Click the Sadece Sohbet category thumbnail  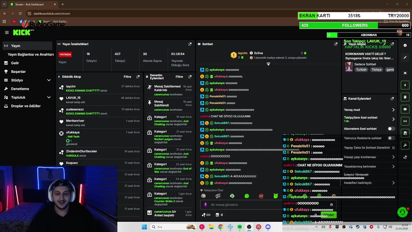(x=349, y=67)
